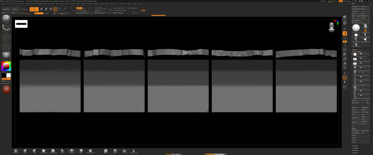The width and height of the screenshot is (373, 155).
Task: Open the Transform menu
Action: [x=123, y=3]
